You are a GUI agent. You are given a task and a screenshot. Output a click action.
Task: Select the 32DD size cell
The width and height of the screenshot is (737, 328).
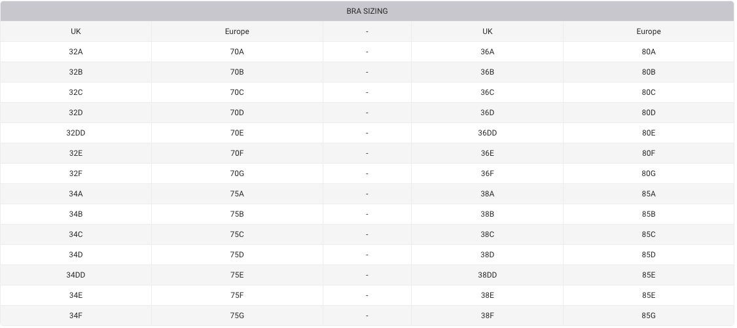(76, 133)
